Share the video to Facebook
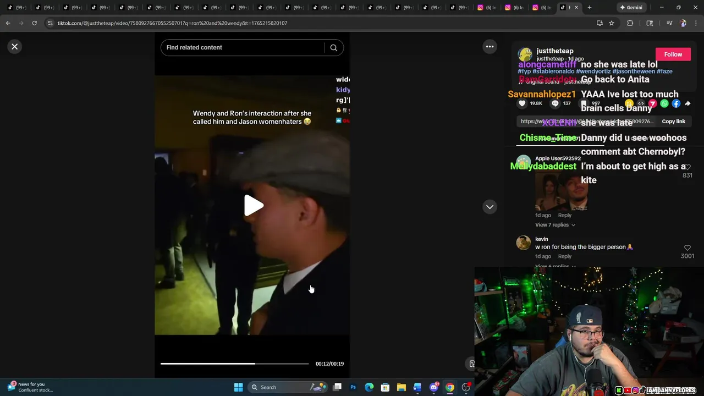The width and height of the screenshot is (704, 396). click(676, 103)
